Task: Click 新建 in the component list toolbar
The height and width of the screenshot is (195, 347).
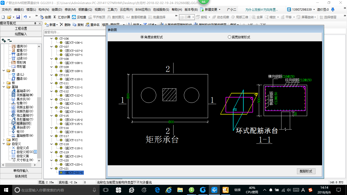Action: point(51,25)
